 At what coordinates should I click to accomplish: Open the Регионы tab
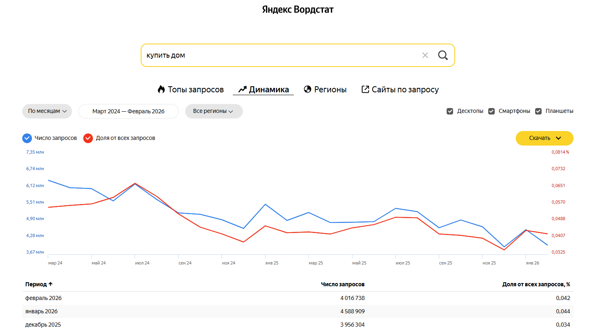(x=330, y=90)
